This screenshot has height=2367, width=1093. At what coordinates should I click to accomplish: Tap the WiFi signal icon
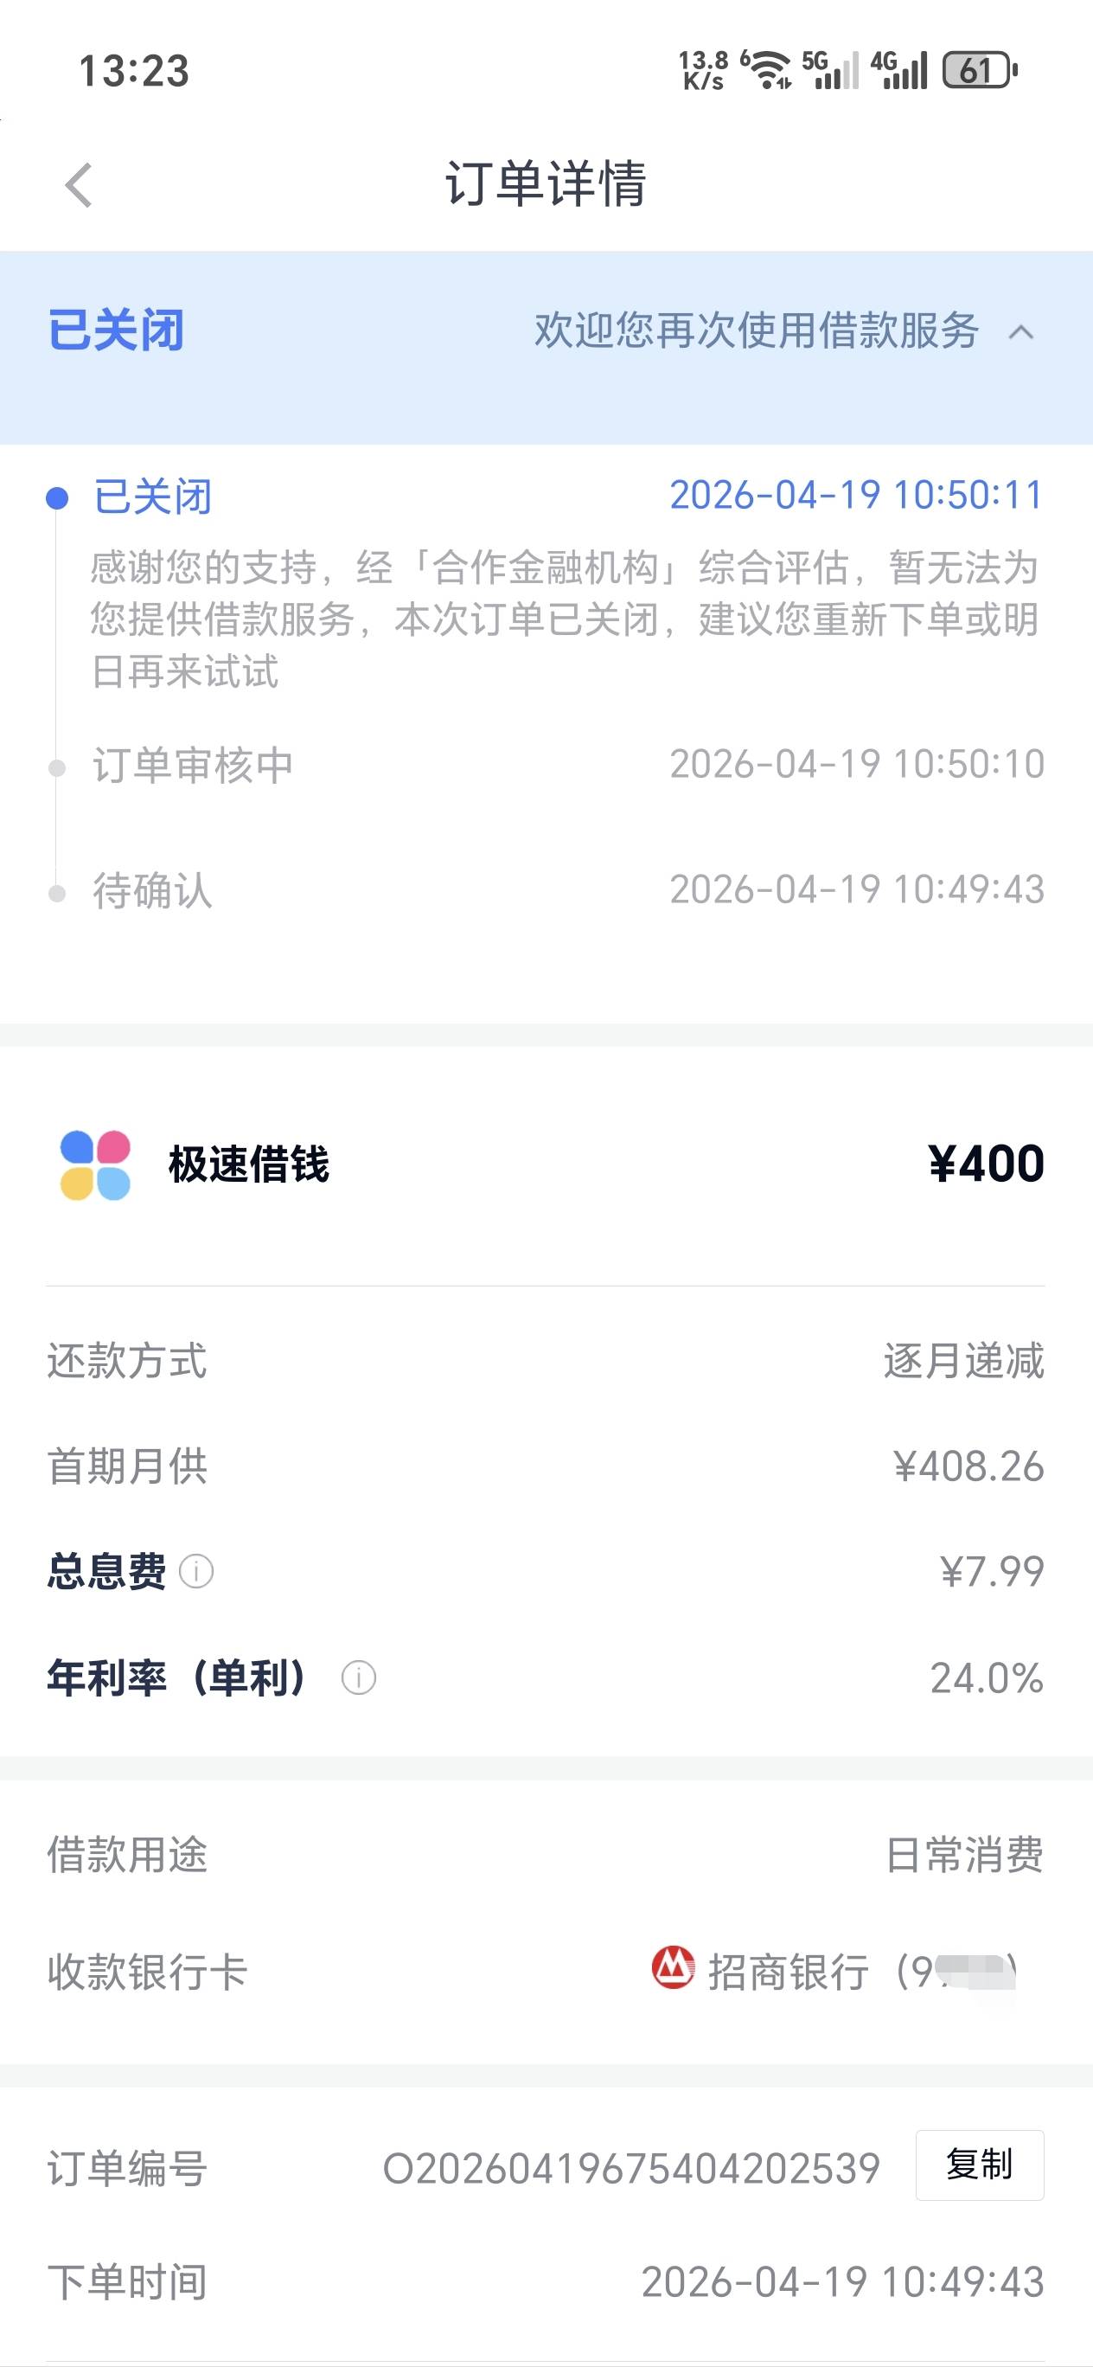point(768,71)
